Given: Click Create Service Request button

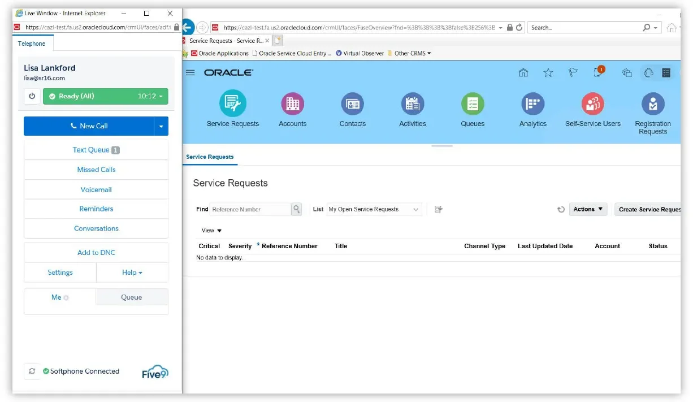Looking at the screenshot, I should point(648,209).
